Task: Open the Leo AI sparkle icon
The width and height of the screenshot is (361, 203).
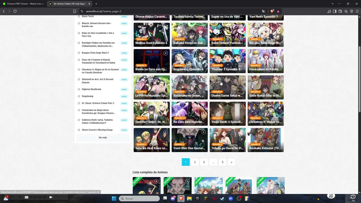Action: tap(346, 11)
